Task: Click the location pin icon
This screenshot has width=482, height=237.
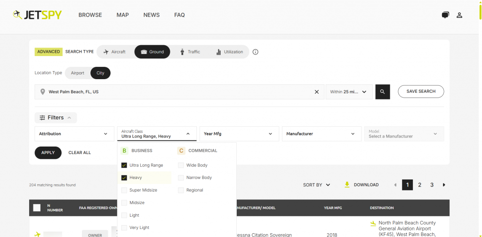Action: click(43, 92)
